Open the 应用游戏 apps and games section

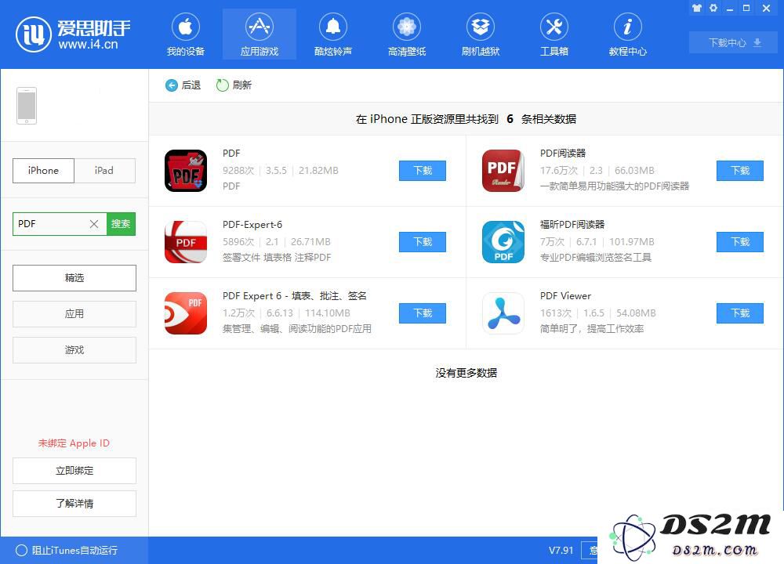pyautogui.click(x=260, y=34)
